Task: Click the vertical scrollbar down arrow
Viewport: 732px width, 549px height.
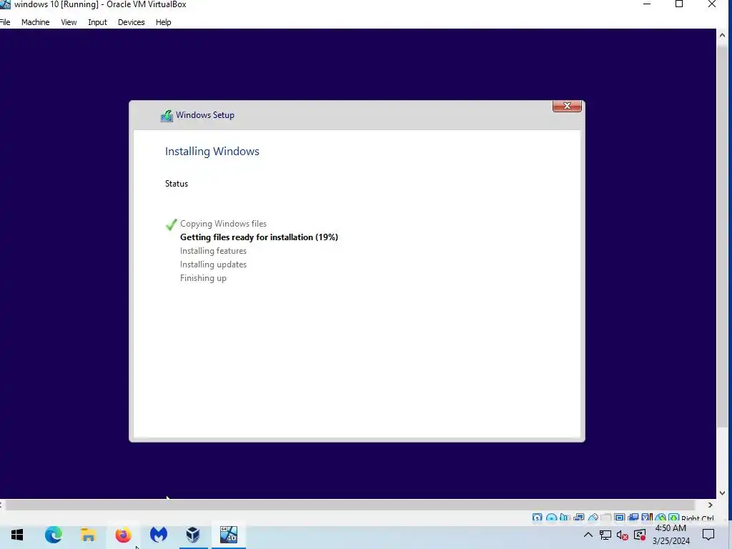Action: (722, 493)
